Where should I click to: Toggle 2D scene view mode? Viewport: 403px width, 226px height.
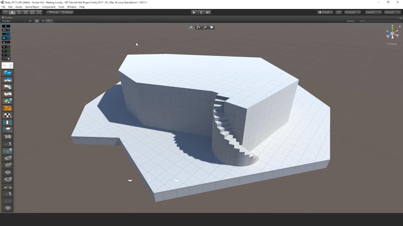[30, 21]
